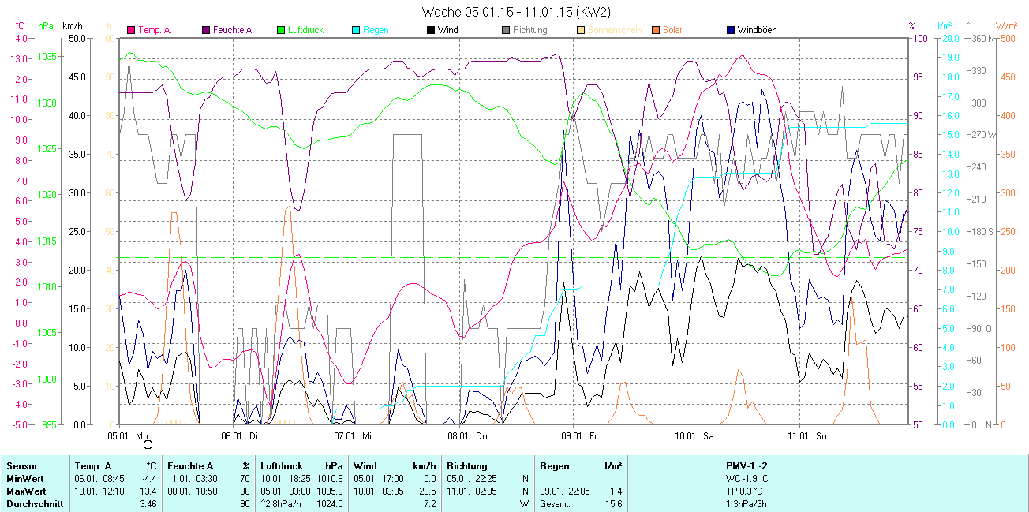This screenshot has height=512, width=1029.
Task: Click the pink Temp. A. legend swatch
Action: click(x=131, y=31)
